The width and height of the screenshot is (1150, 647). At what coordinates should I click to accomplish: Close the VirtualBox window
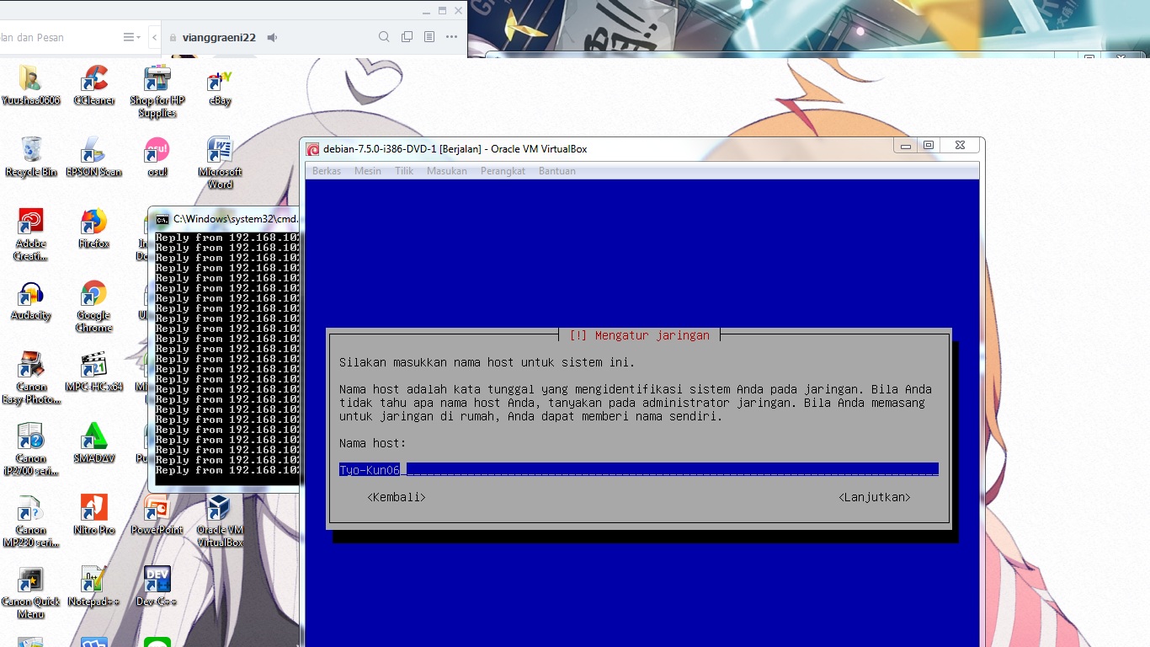[x=960, y=146]
